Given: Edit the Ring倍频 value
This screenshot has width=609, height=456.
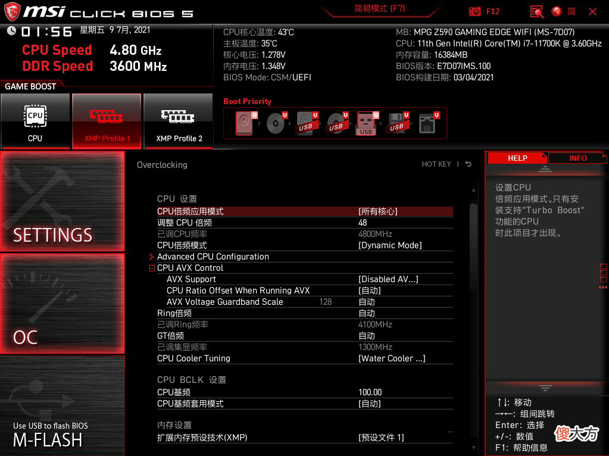Looking at the screenshot, I should (367, 313).
